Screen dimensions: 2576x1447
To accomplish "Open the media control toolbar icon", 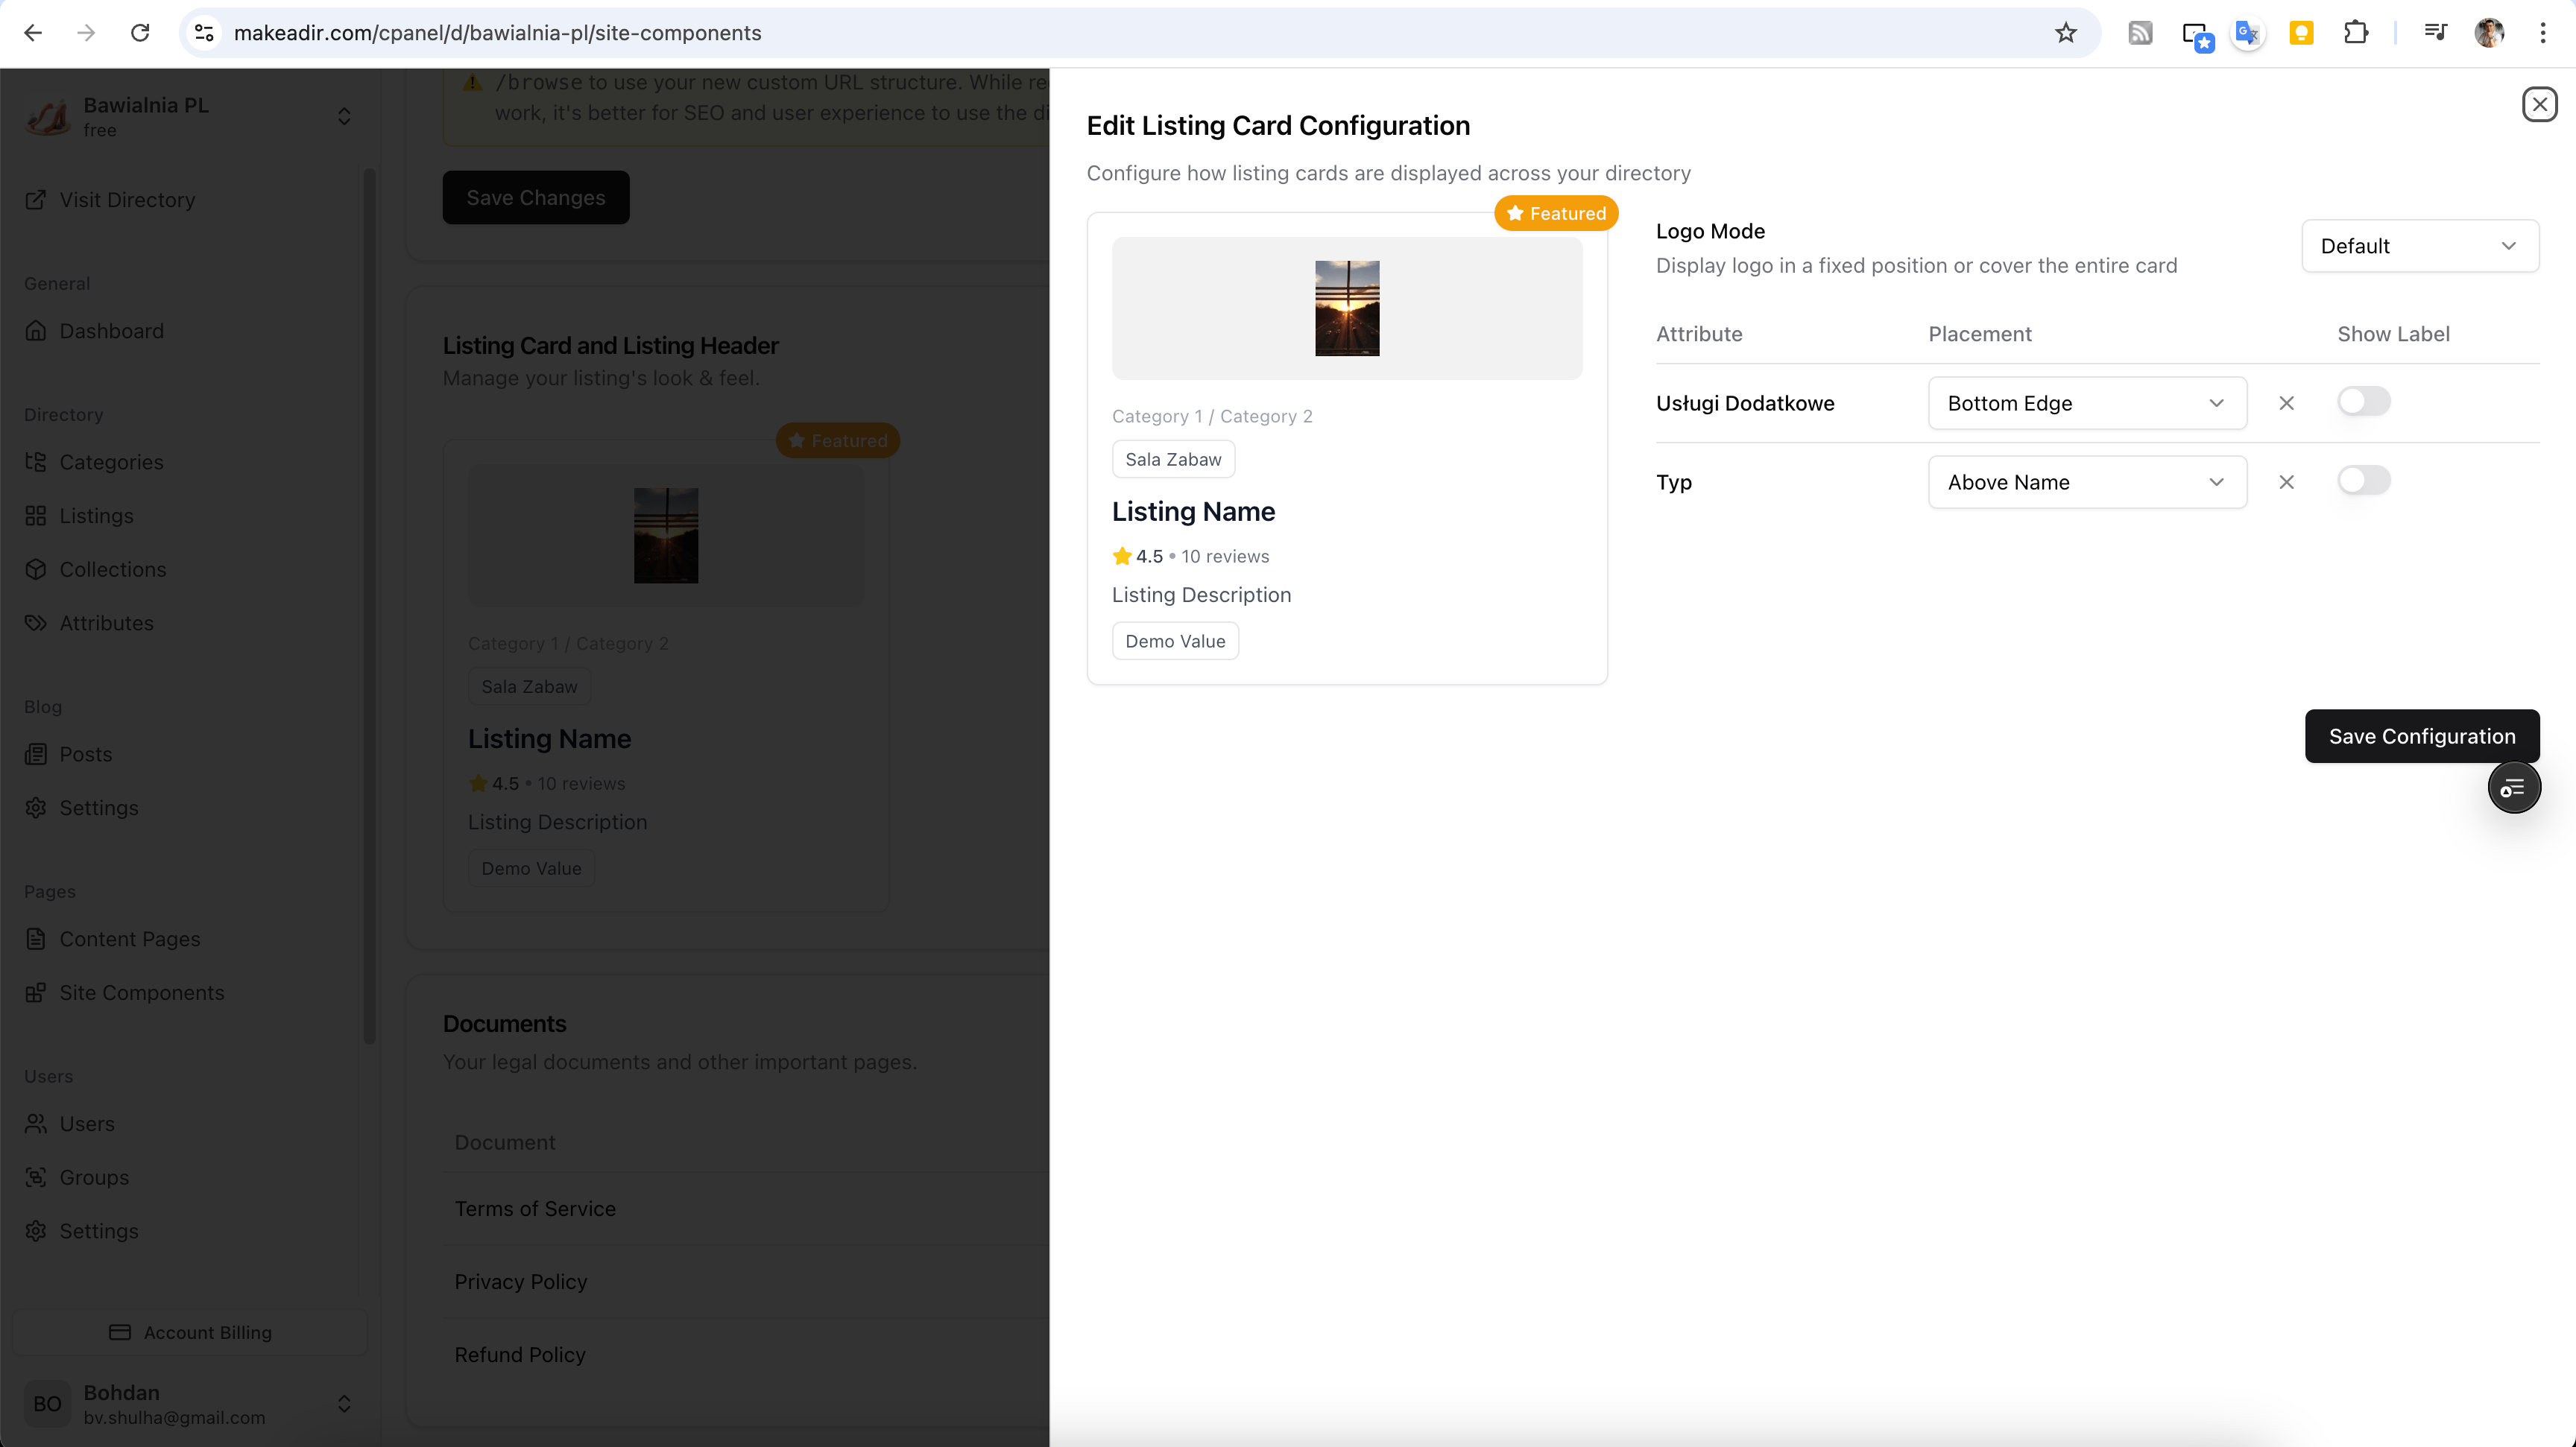I will click(x=2435, y=33).
